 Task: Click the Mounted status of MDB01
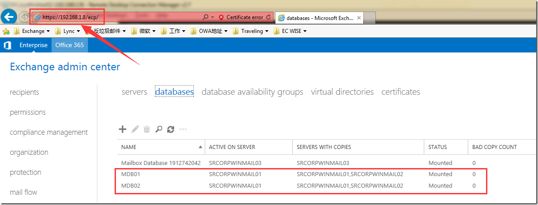tap(440, 174)
